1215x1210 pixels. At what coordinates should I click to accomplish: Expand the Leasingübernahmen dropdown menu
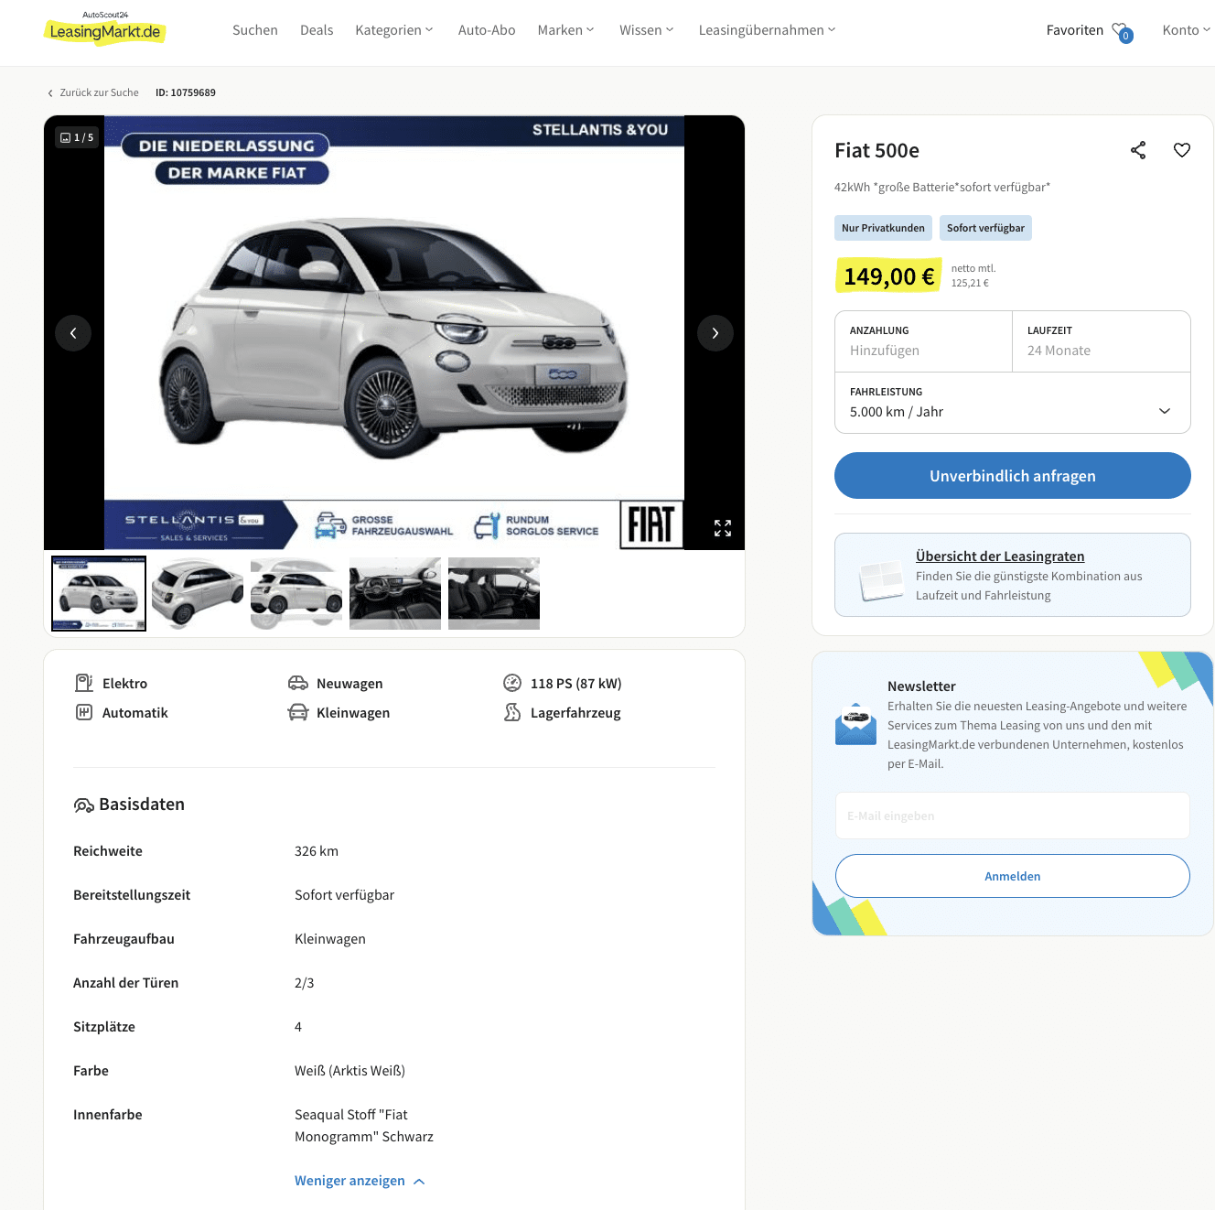(x=767, y=30)
